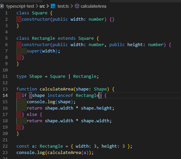Click 'constructor' on line 2
181x159 pixels.
pyautogui.click(x=36, y=19)
